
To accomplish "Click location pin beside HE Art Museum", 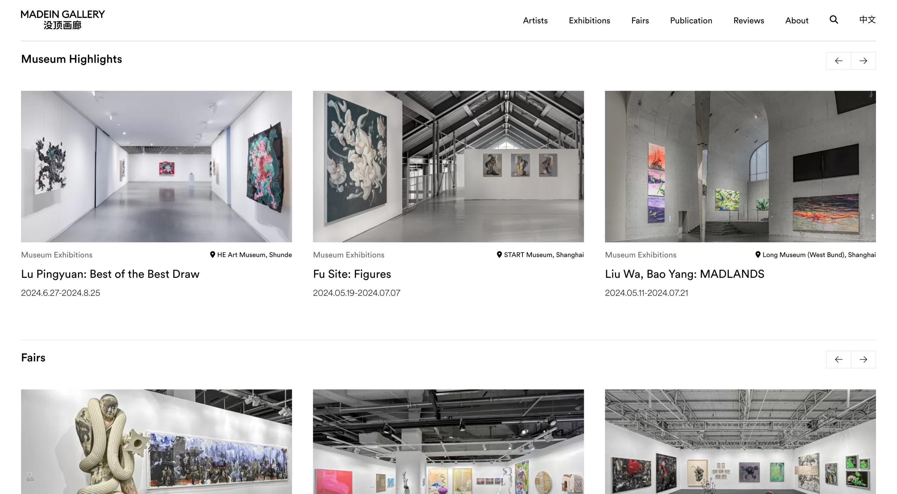I will click(x=212, y=255).
